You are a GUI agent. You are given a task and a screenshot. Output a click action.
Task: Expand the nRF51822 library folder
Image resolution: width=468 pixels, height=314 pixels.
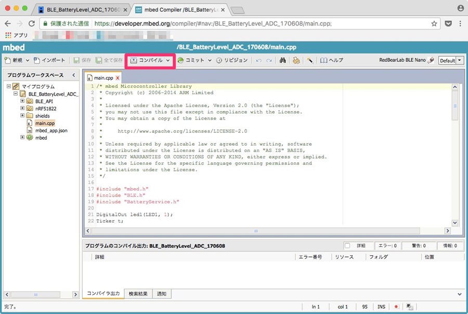click(22, 108)
